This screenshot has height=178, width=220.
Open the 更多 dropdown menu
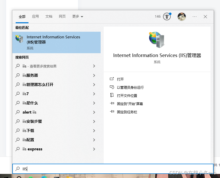[x=78, y=17]
